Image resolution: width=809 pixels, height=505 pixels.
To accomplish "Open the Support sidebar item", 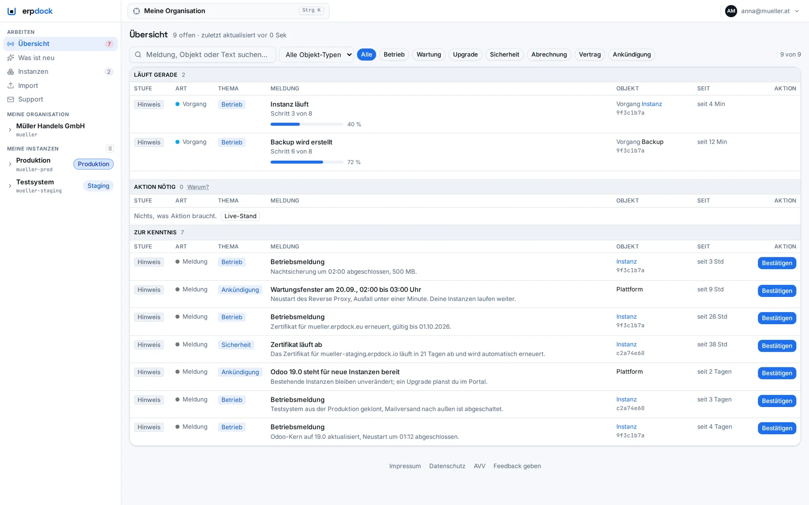I will coord(61,99).
